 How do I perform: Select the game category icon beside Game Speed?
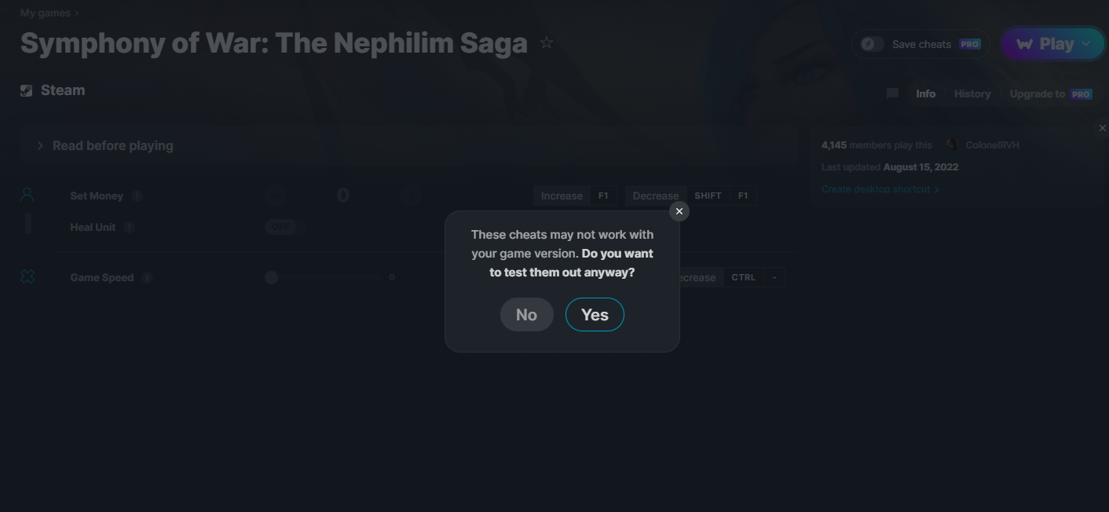pos(27,276)
